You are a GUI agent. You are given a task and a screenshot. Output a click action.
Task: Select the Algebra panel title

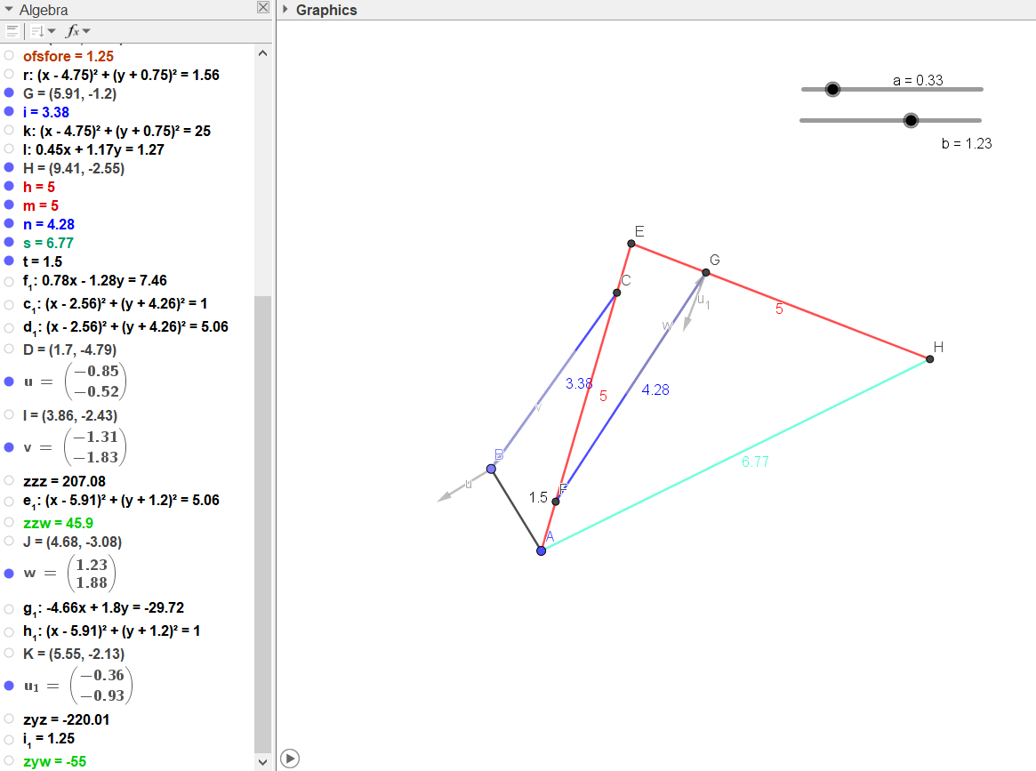(x=44, y=10)
